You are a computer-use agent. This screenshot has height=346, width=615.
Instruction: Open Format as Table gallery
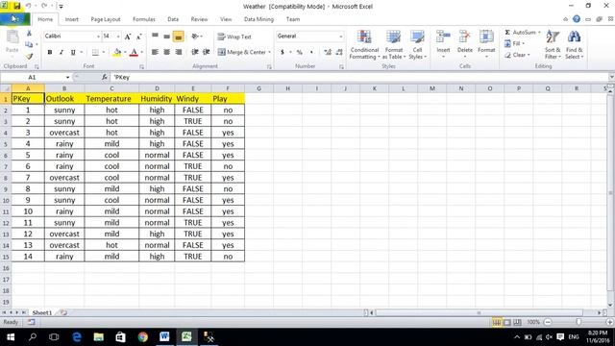coord(393,44)
